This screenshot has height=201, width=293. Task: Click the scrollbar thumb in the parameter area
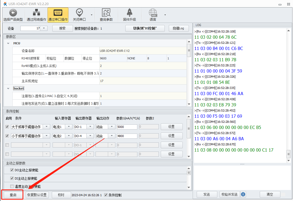coord(189,50)
